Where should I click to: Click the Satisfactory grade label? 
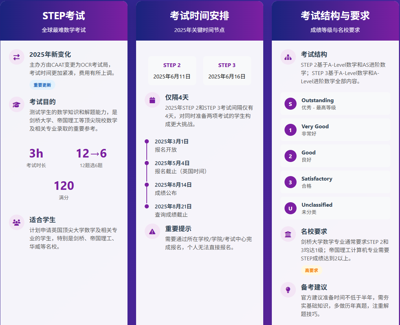click(317, 179)
